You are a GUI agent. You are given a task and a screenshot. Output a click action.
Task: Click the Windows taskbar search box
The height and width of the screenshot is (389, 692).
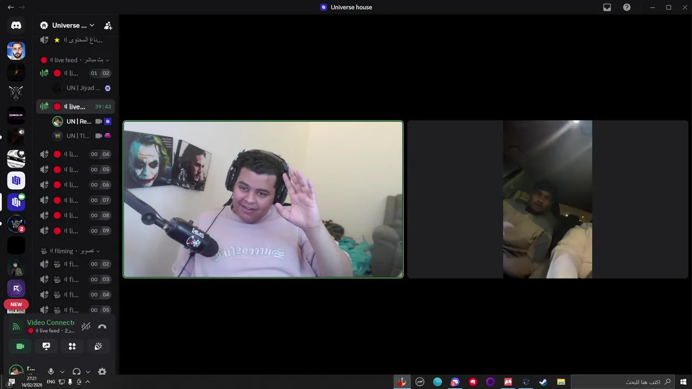[623, 382]
